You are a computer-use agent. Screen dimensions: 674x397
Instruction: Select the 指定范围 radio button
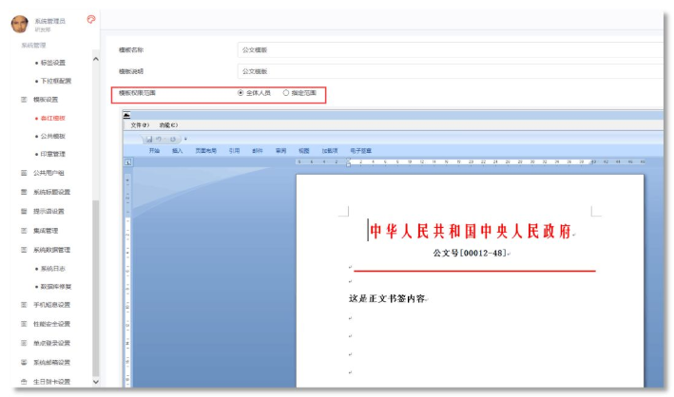[286, 93]
